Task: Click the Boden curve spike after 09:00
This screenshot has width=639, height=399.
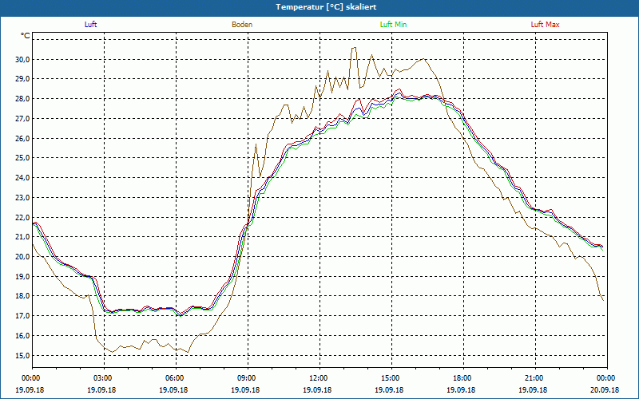Action: [256, 144]
